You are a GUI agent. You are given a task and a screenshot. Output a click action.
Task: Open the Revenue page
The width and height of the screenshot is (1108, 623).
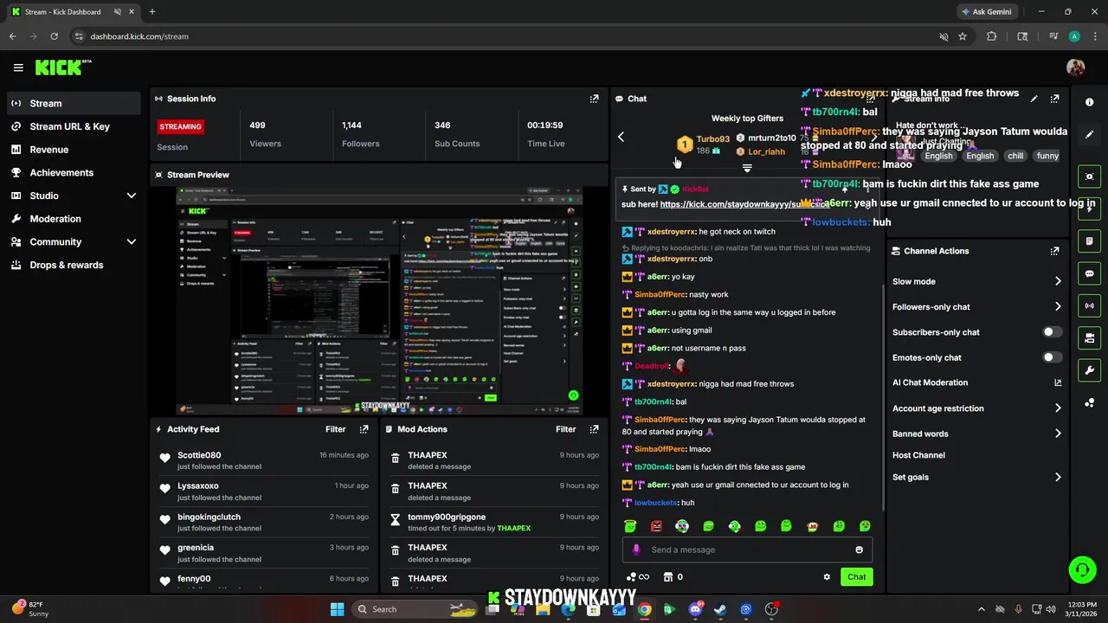pos(74,150)
